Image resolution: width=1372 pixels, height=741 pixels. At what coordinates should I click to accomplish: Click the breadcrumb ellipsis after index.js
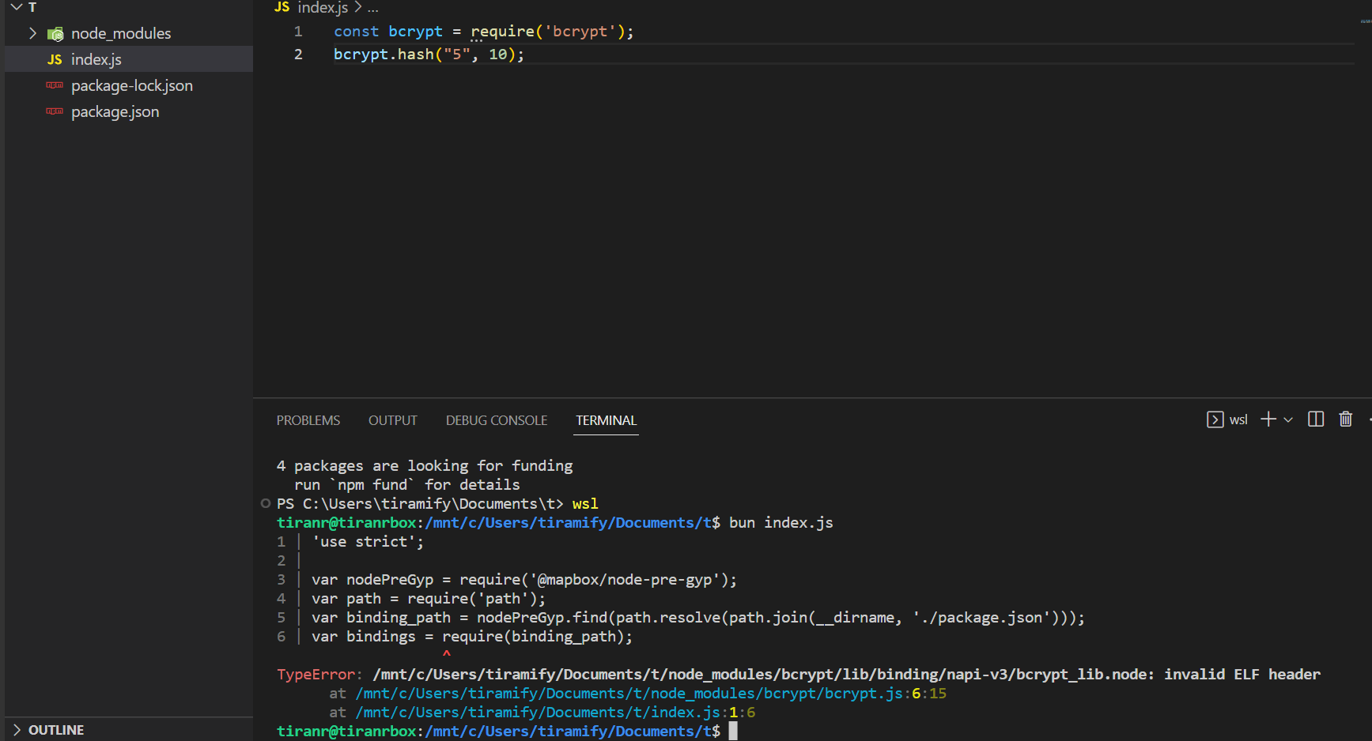coord(372,8)
